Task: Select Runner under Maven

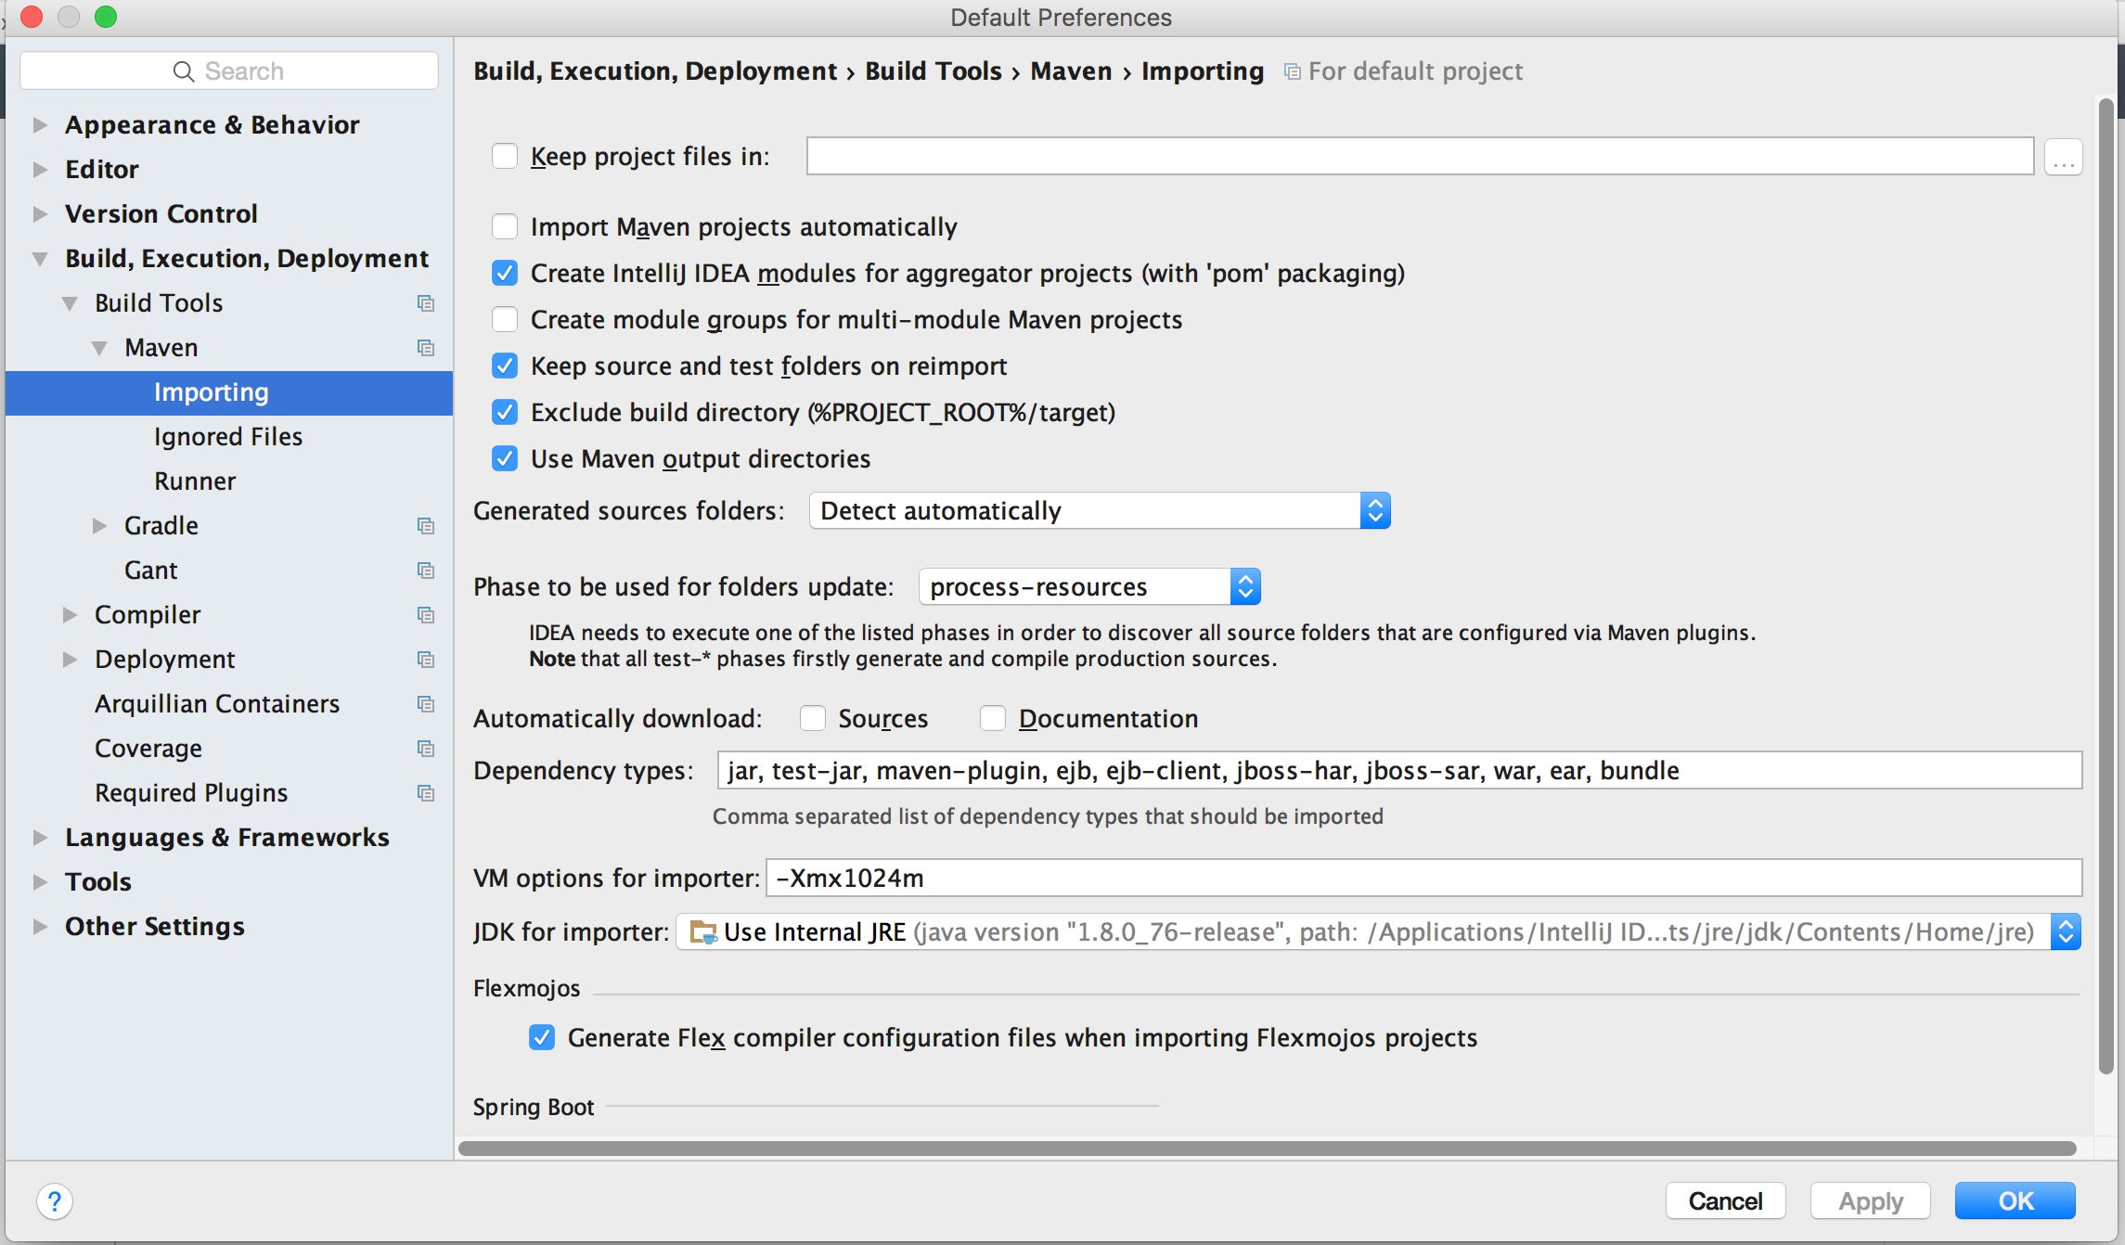Action: 228,481
